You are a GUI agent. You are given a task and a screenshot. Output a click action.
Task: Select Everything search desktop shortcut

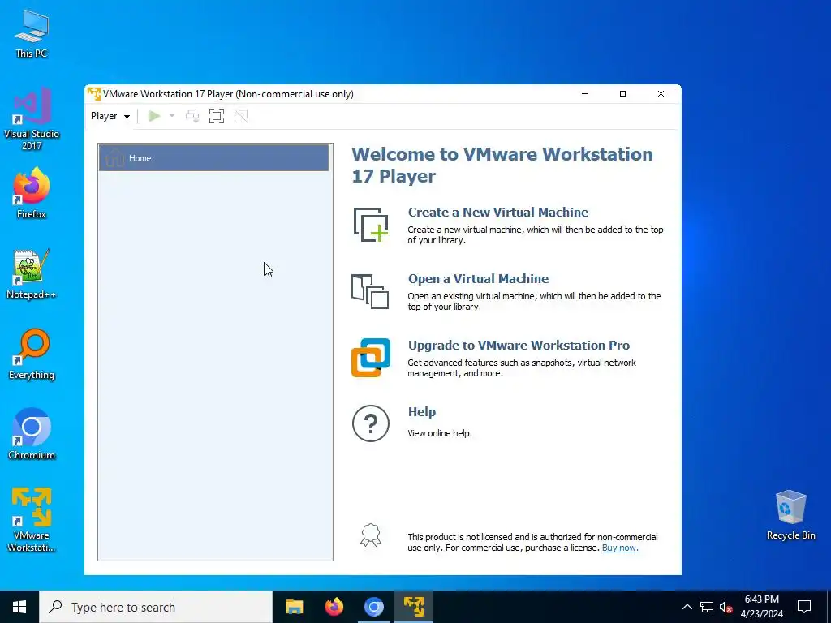(32, 355)
